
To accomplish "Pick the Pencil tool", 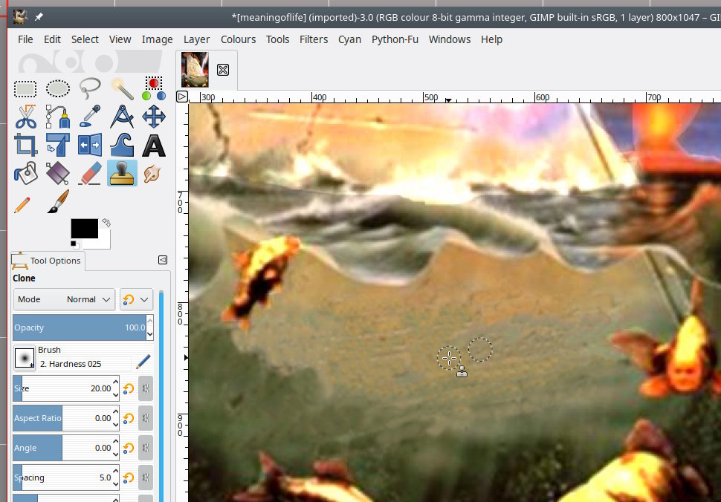I will pyautogui.click(x=22, y=204).
